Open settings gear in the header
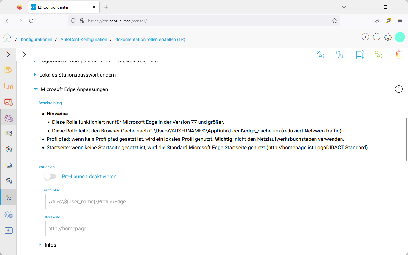The height and width of the screenshot is (255, 408). 388,37
